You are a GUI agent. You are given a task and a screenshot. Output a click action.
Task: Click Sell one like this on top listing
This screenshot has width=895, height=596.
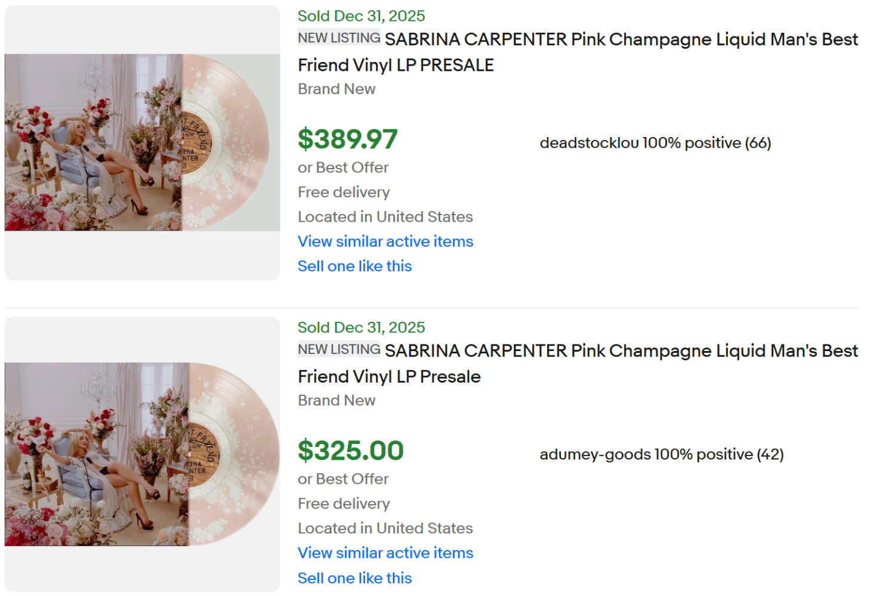point(354,266)
